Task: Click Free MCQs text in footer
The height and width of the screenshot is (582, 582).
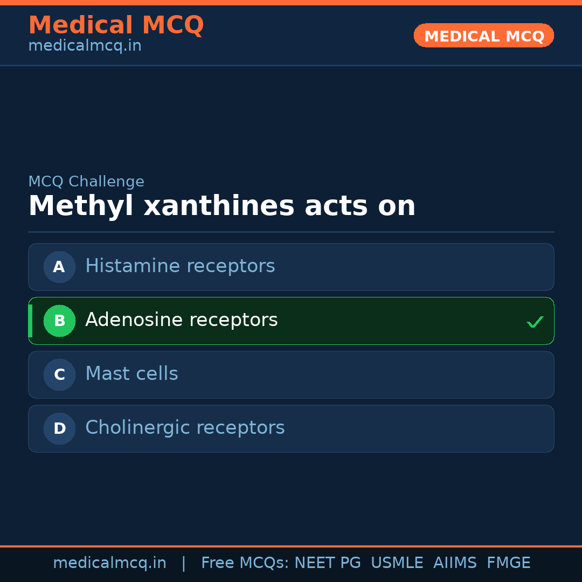Action: 245,563
